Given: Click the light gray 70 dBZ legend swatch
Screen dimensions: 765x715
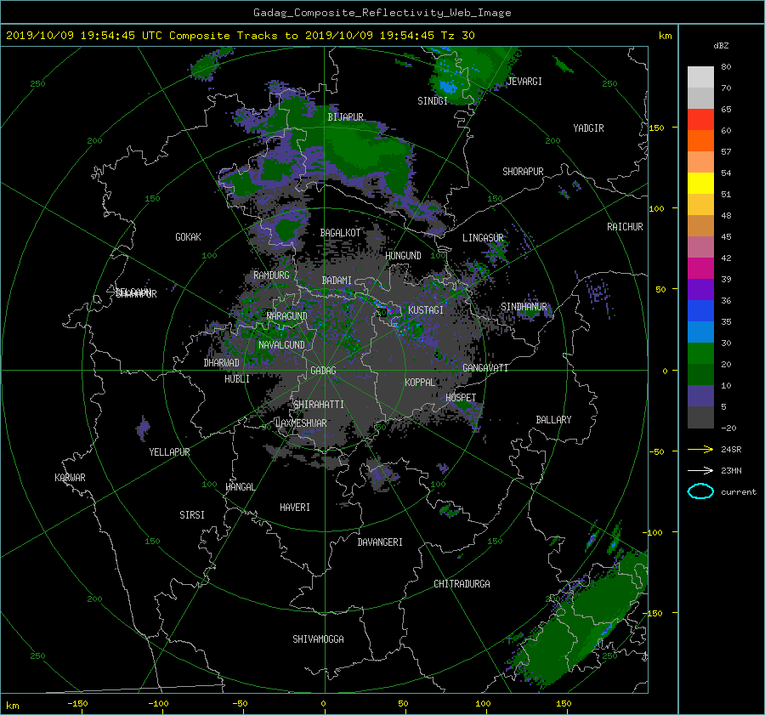Looking at the screenshot, I should (x=700, y=77).
